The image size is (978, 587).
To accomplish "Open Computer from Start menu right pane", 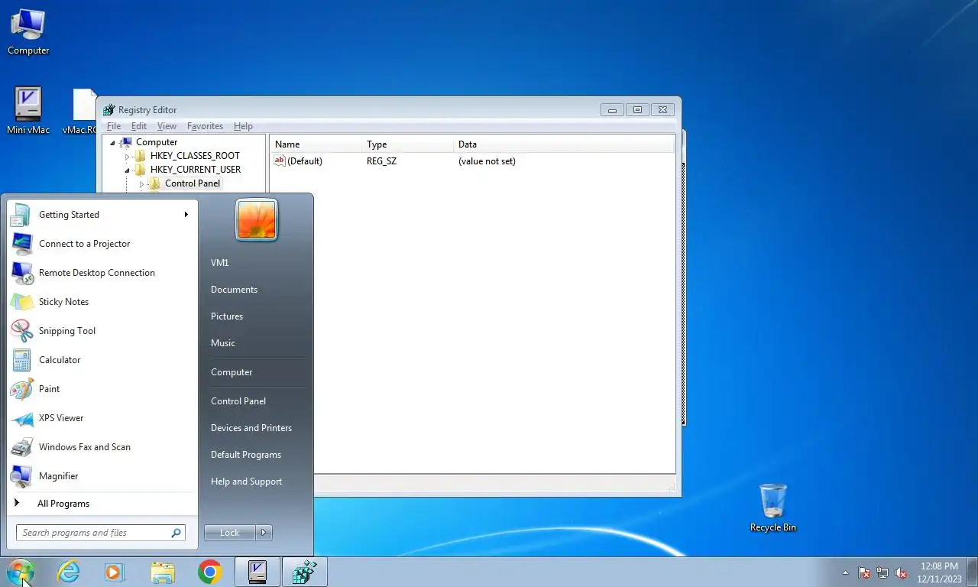I will point(232,372).
